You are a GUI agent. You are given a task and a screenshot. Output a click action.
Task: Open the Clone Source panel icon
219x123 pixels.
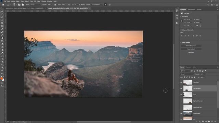pyautogui.click(x=23, y=4)
